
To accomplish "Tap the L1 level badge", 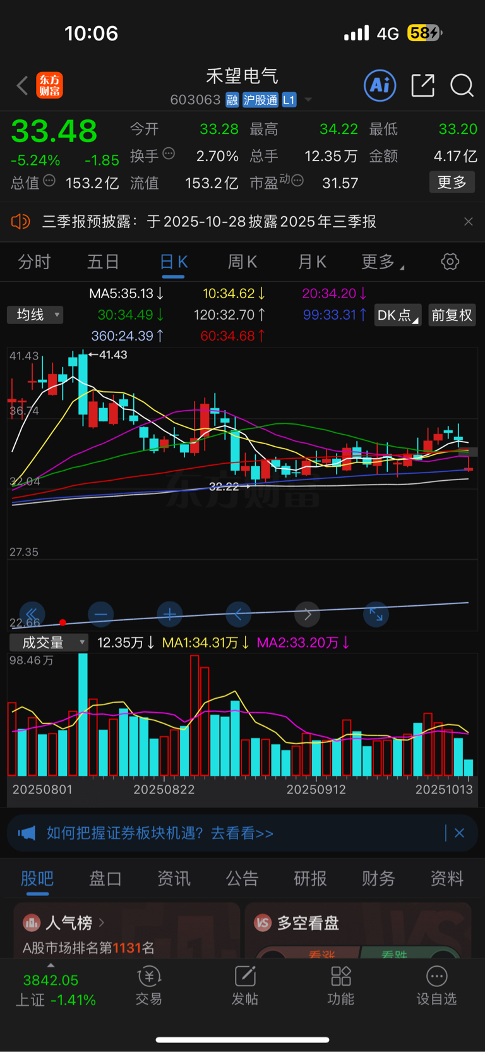I will [289, 100].
